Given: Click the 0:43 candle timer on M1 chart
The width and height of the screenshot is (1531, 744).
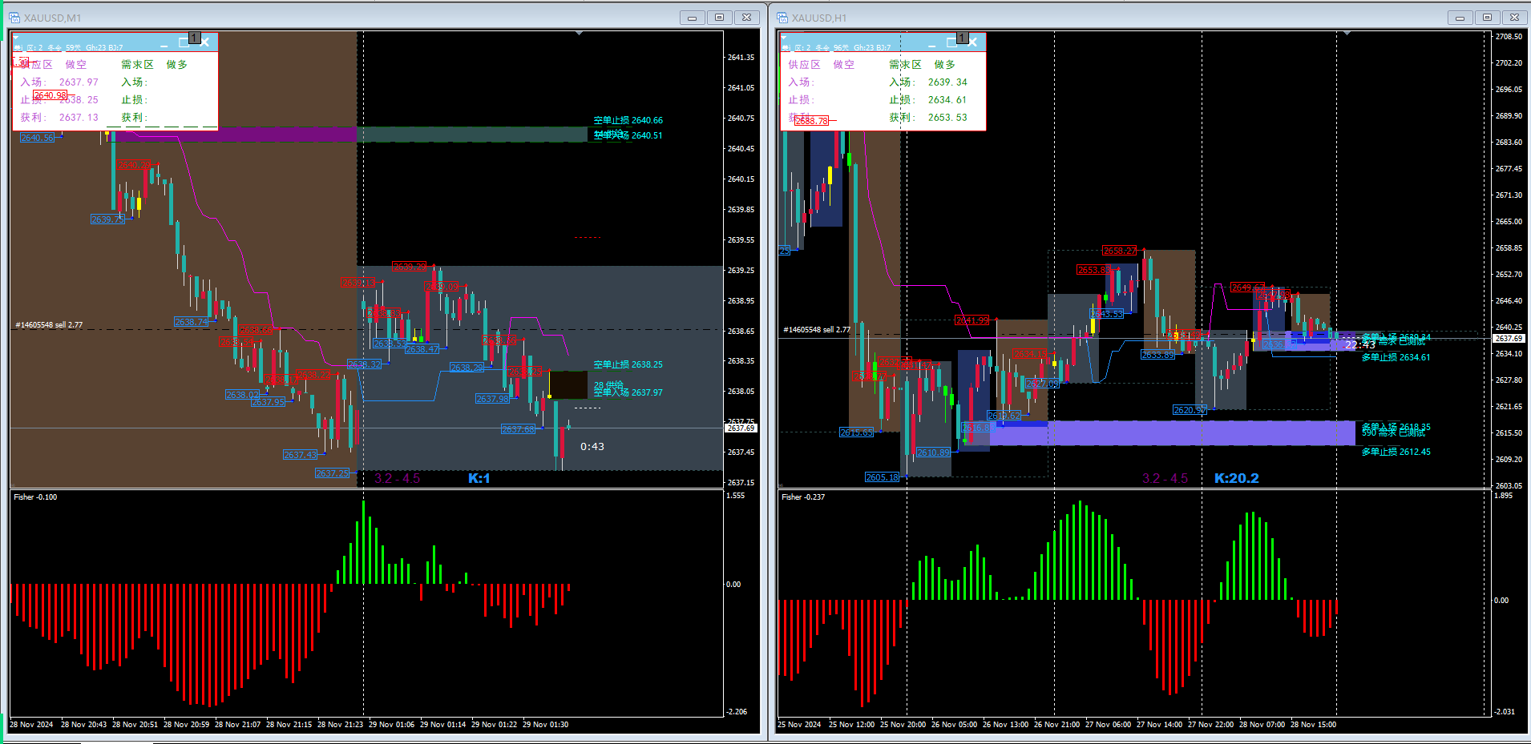Looking at the screenshot, I should (x=592, y=447).
